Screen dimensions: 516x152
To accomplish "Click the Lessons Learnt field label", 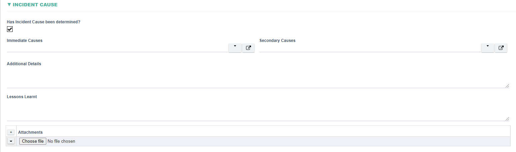I will (x=22, y=97).
